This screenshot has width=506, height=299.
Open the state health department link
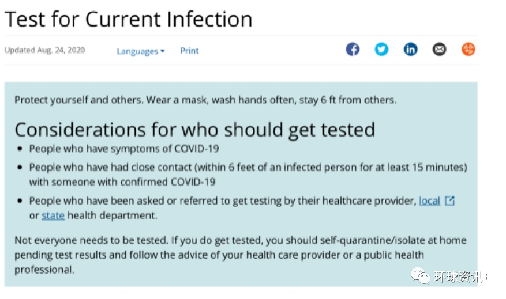[53, 216]
